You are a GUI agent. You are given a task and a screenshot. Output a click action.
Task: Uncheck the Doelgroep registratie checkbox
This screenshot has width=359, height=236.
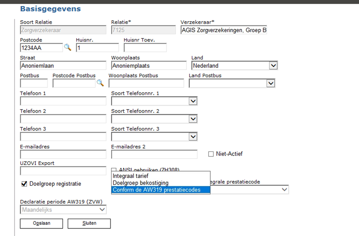(24, 184)
